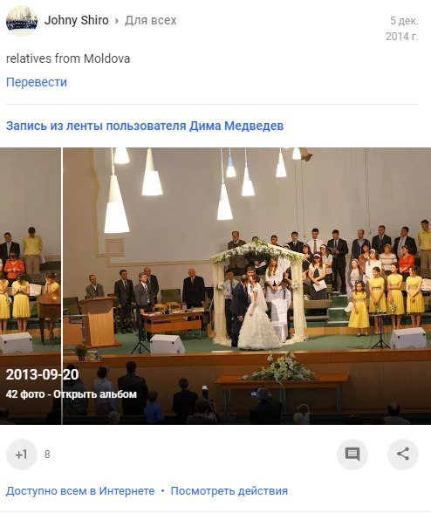This screenshot has height=513, width=431.
Task: Open the 'Для всех' audience label
Action: tap(151, 20)
